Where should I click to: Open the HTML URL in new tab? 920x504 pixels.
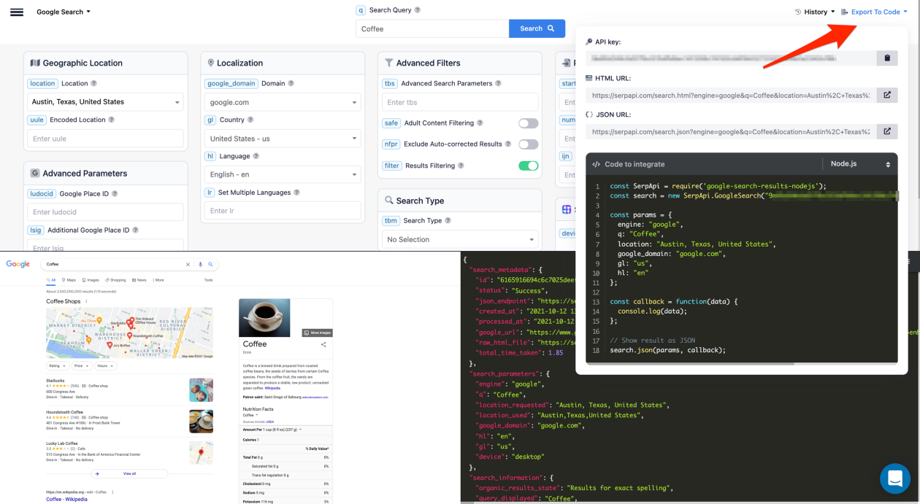pyautogui.click(x=887, y=95)
